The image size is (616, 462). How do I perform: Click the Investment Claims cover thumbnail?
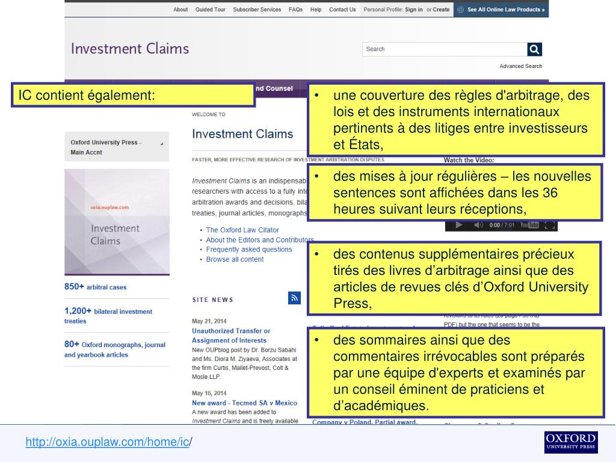point(117,222)
